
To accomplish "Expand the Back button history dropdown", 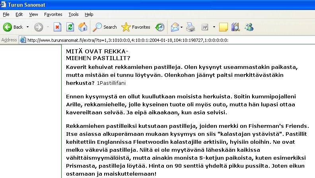I will click(28, 27).
